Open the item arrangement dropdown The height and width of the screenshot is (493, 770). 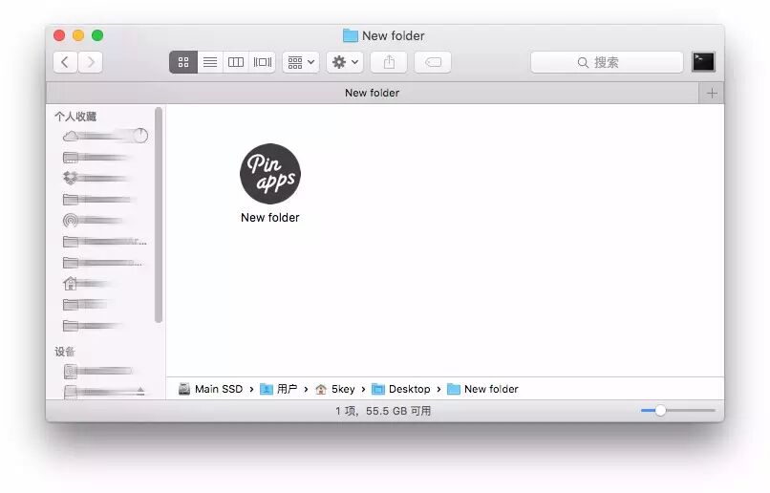pyautogui.click(x=301, y=62)
